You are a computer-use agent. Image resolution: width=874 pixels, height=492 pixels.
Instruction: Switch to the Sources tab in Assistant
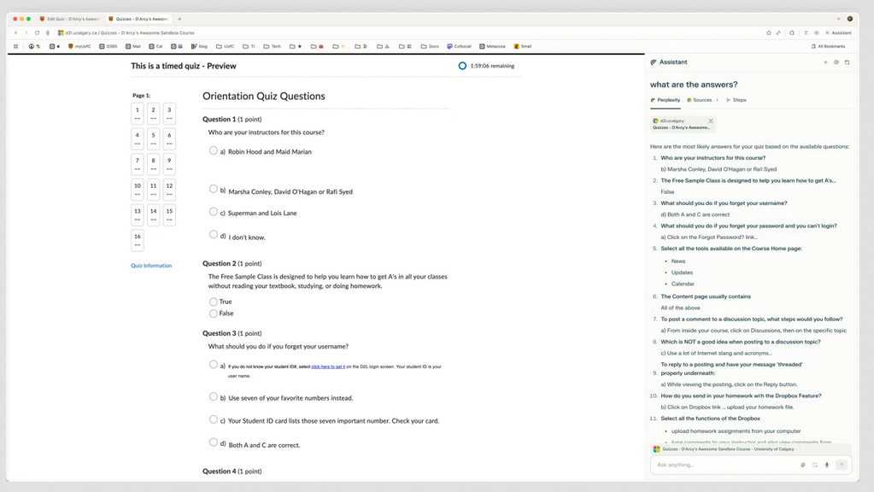[701, 100]
